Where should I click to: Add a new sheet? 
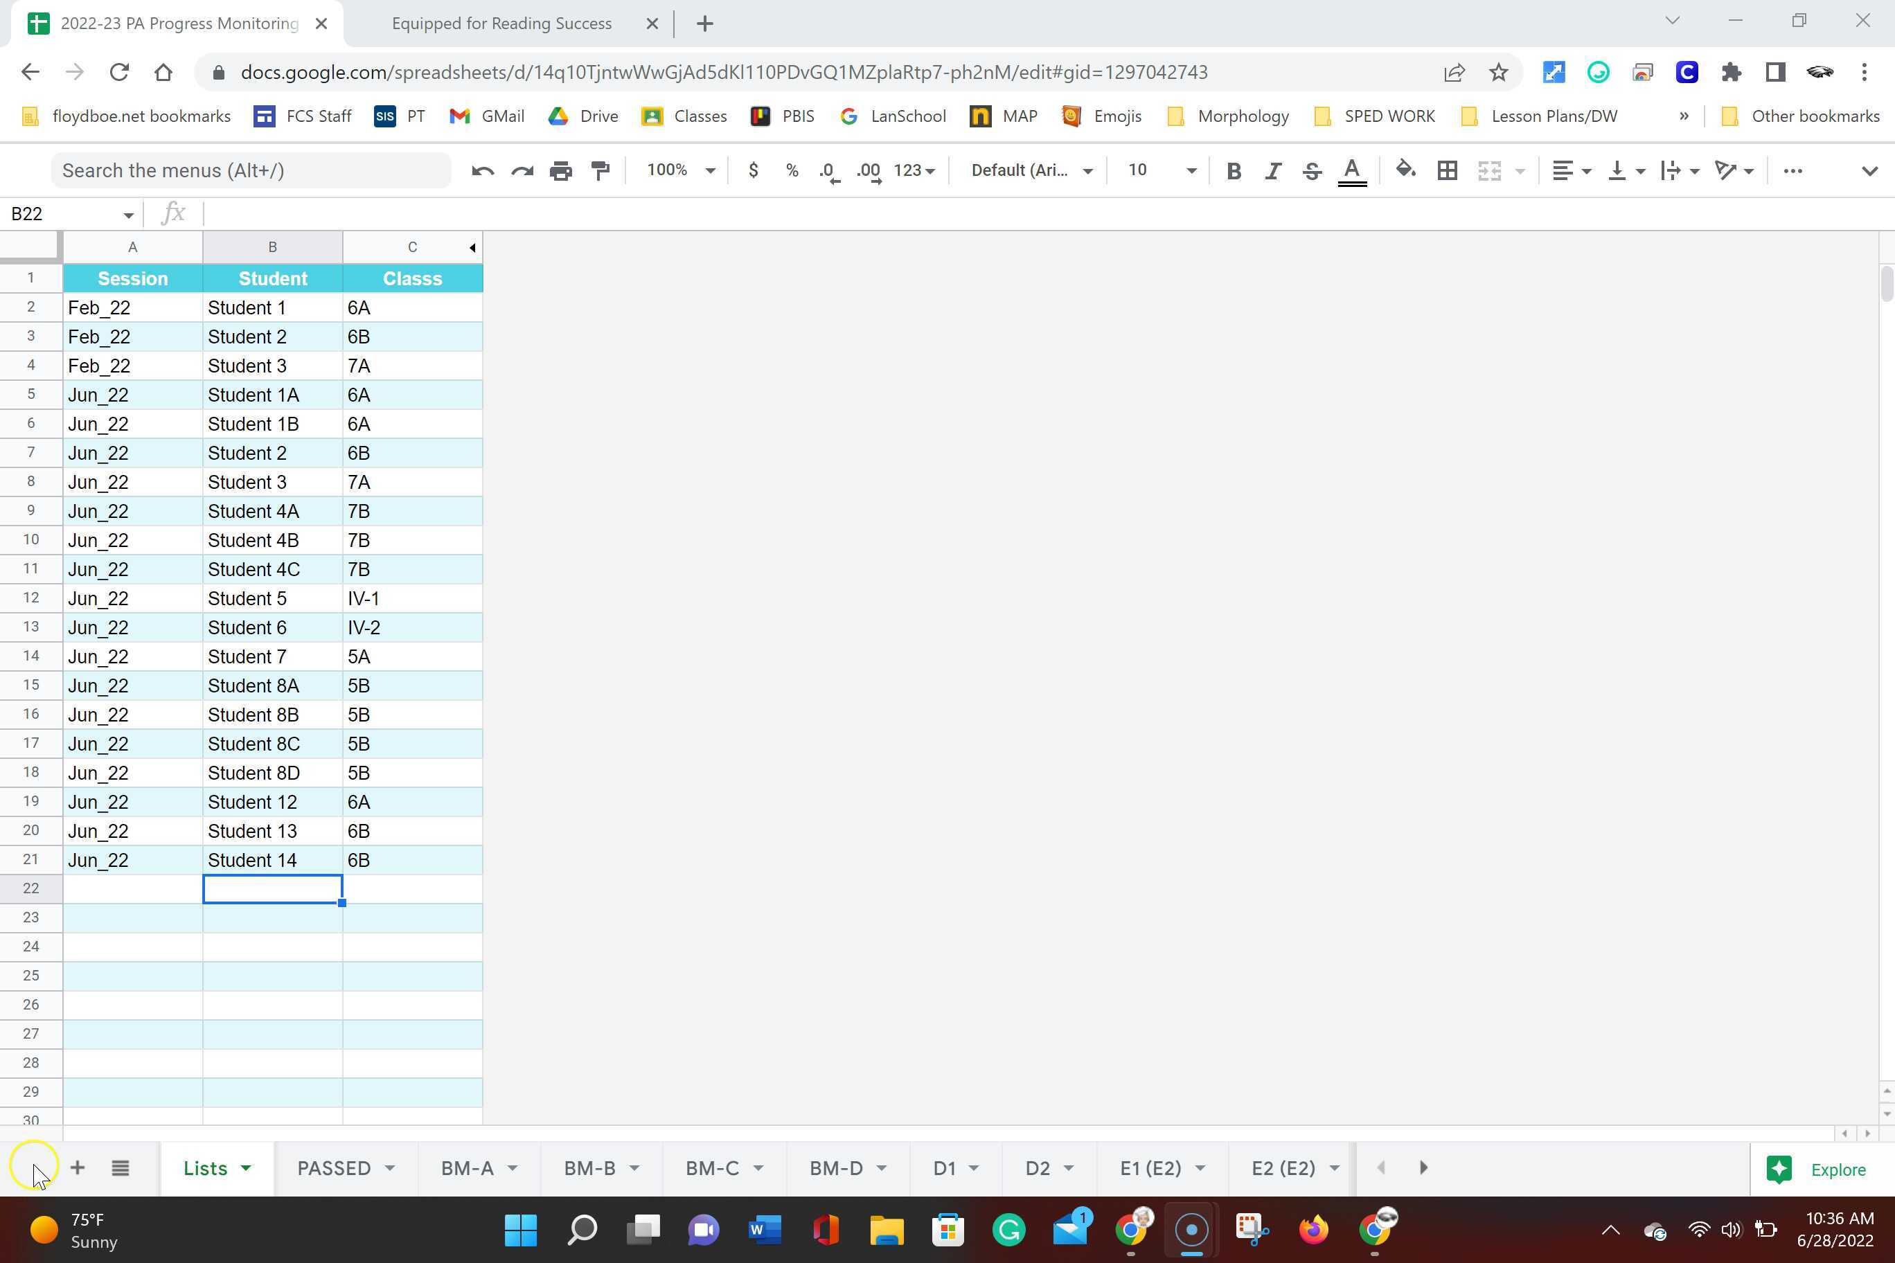[78, 1167]
